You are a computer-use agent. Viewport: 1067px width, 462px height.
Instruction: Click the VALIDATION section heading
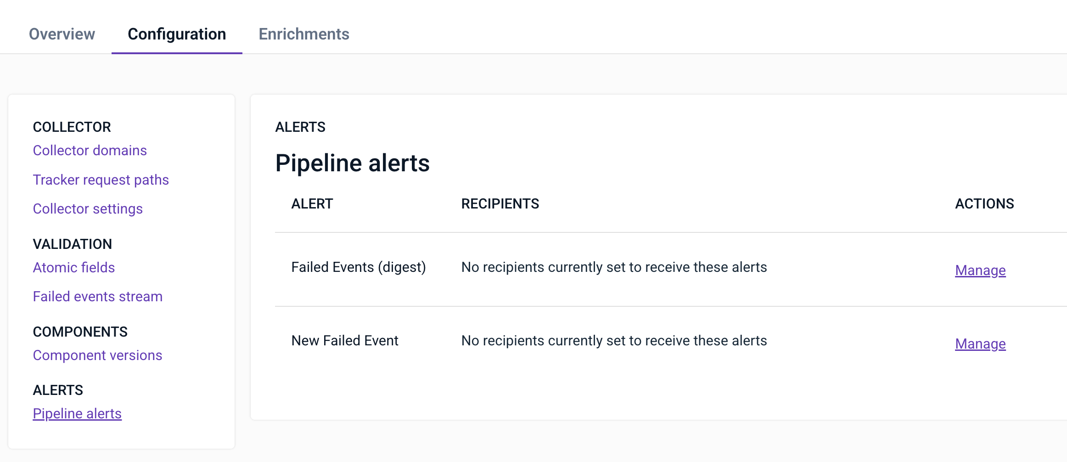pyautogui.click(x=73, y=244)
